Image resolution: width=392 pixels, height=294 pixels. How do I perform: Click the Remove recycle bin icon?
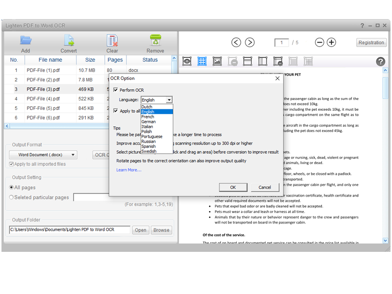click(x=155, y=40)
